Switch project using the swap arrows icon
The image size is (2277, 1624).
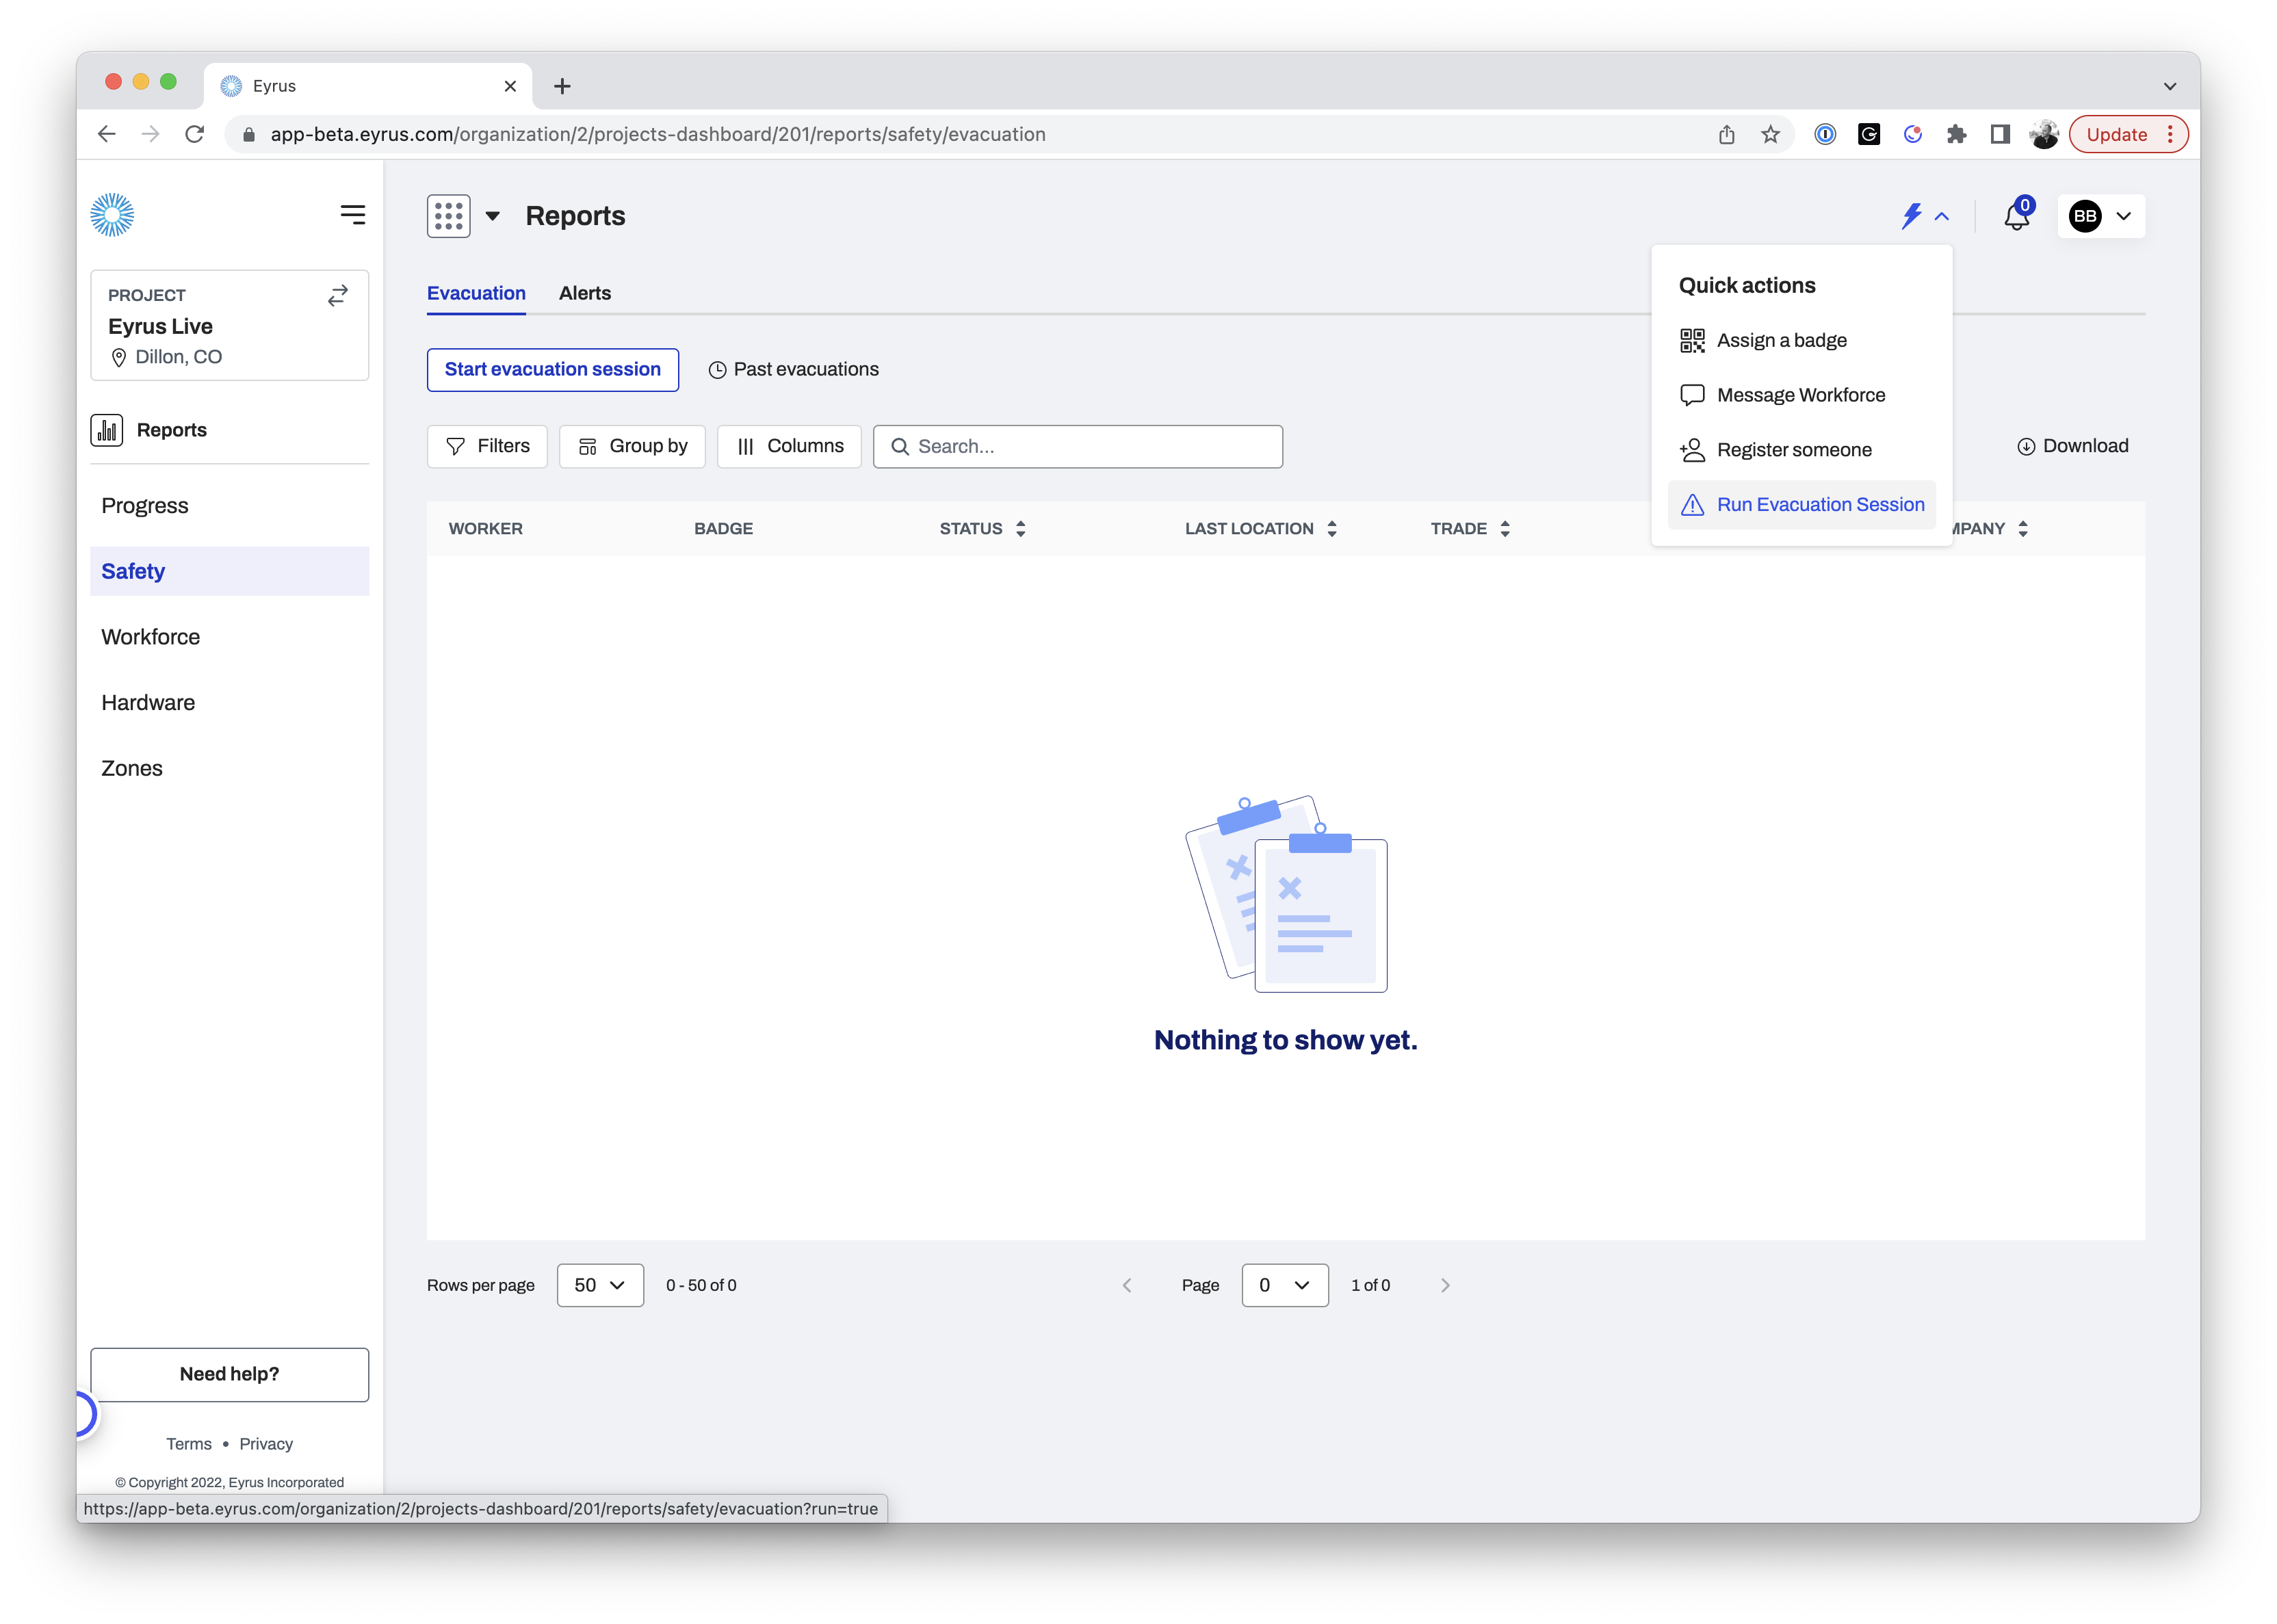pos(338,295)
